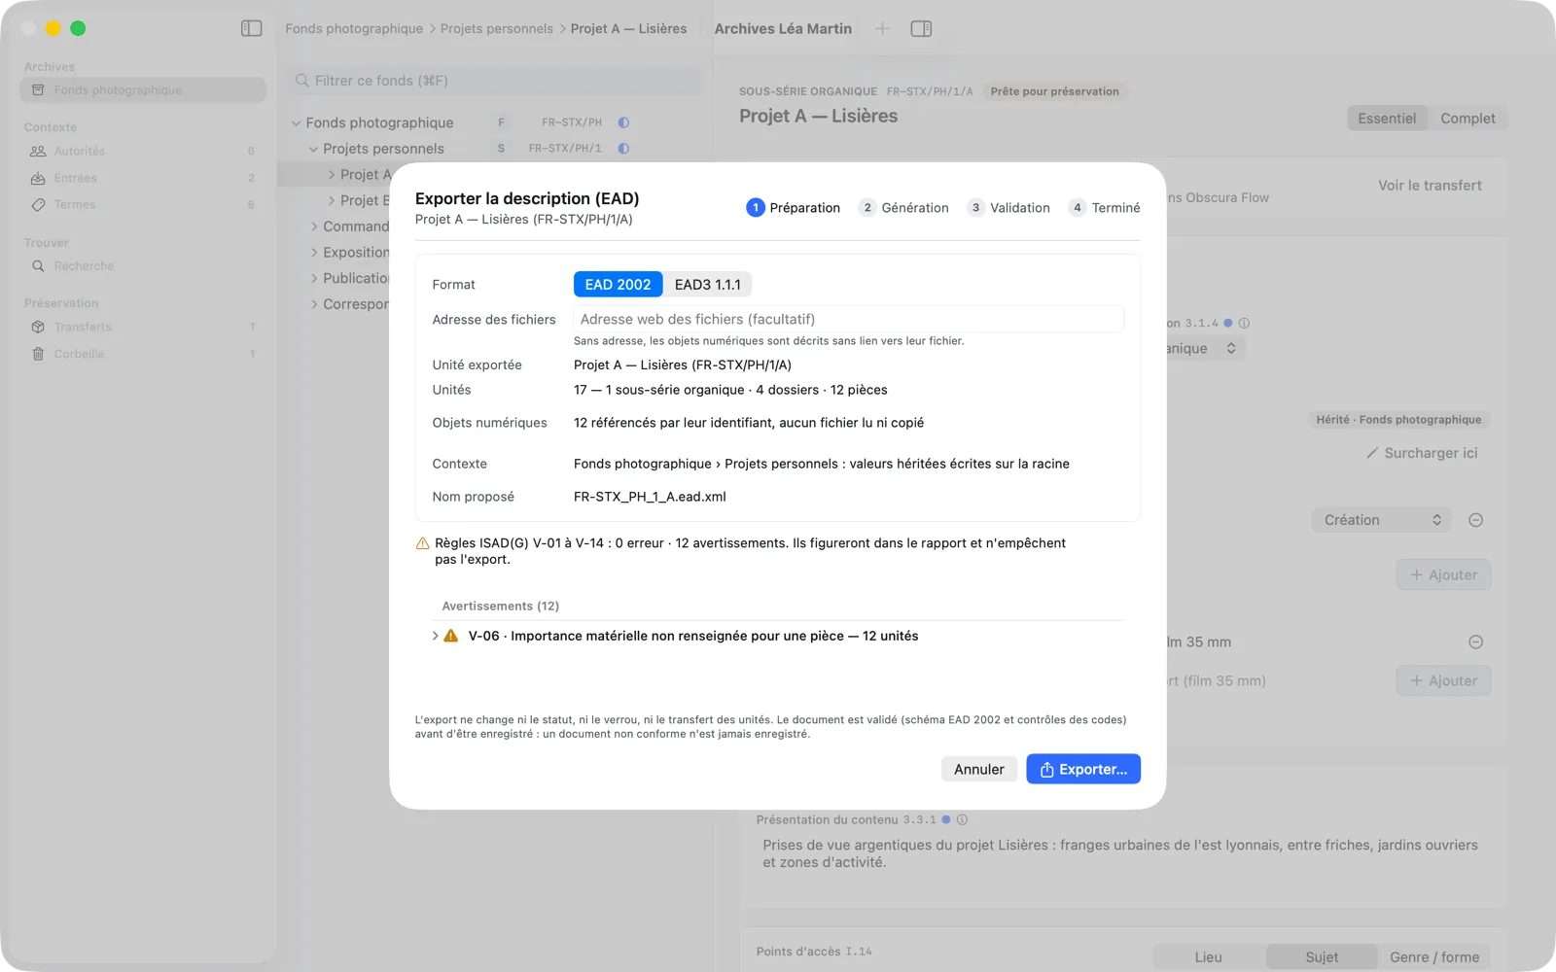Click the Exporter… button
This screenshot has width=1556, height=972.
tap(1082, 769)
